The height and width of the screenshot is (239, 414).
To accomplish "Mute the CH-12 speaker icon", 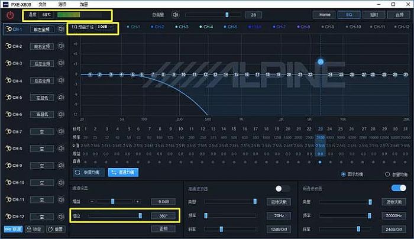I will (x=61, y=217).
